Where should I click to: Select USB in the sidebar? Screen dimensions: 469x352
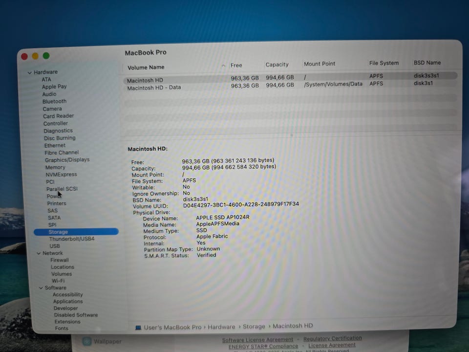coord(55,246)
